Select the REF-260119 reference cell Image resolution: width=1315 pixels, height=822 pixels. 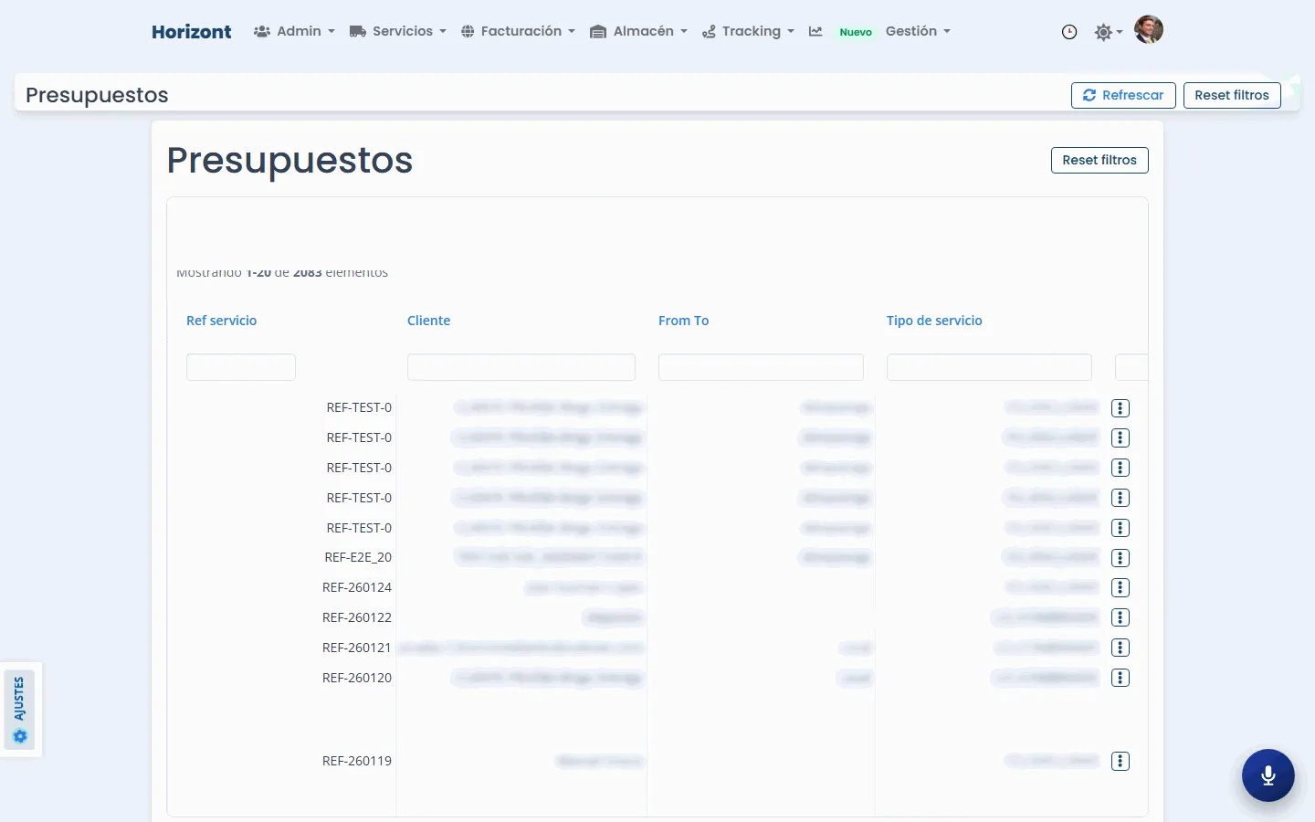click(357, 761)
